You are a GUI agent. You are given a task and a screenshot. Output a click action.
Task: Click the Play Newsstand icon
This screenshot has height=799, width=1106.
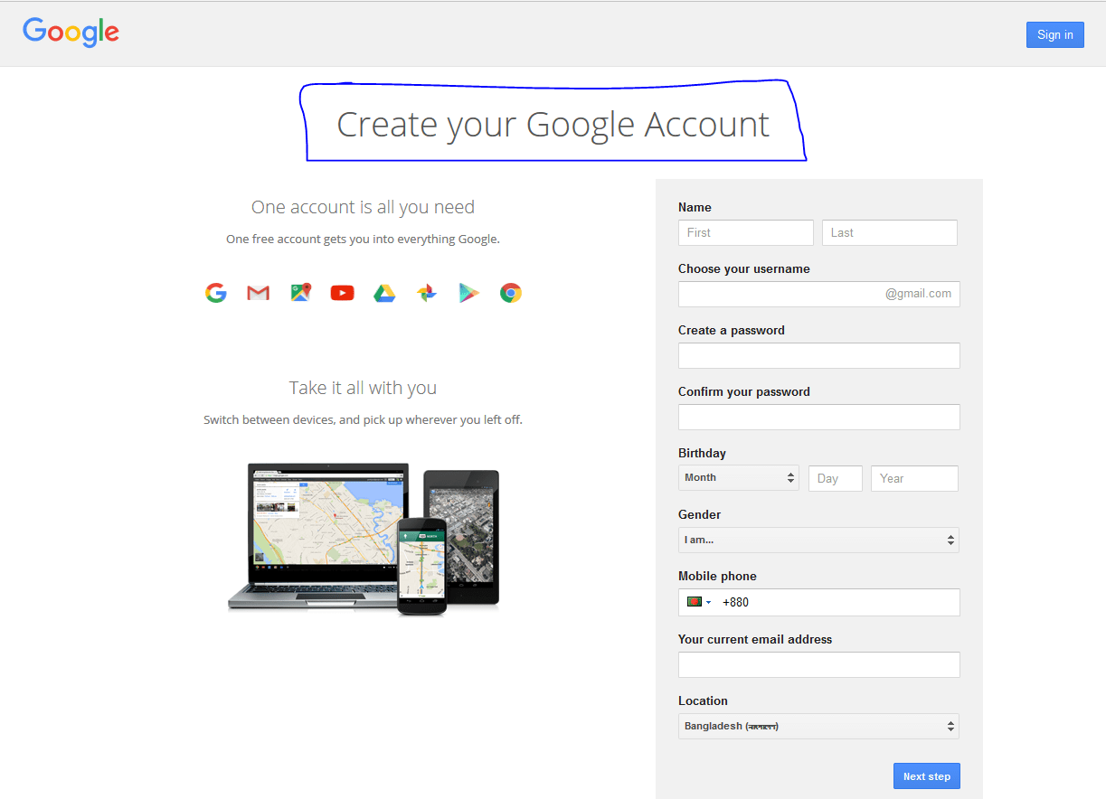426,292
